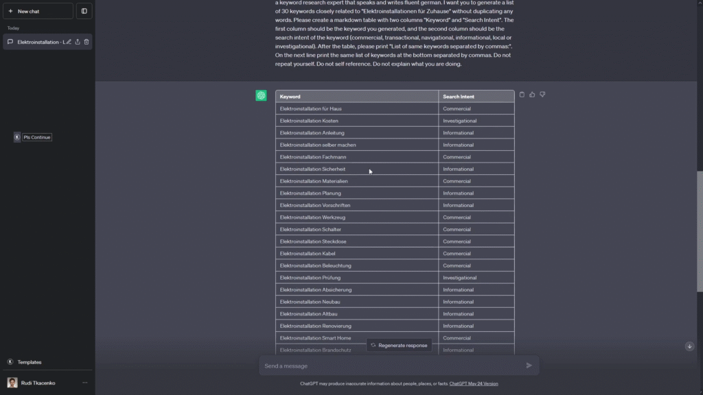Share the chat via the share icon
This screenshot has width=703, height=395.
[x=78, y=42]
